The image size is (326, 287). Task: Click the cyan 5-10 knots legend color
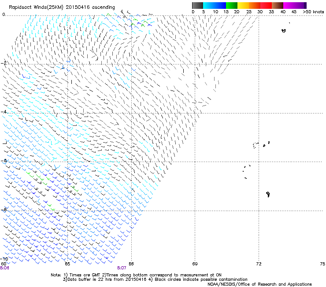pyautogui.click(x=209, y=5)
